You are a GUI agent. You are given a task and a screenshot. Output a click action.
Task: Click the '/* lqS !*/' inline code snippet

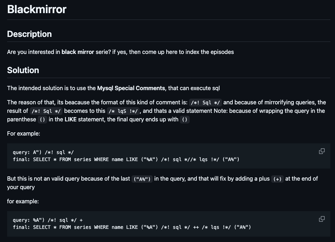[x=123, y=111]
